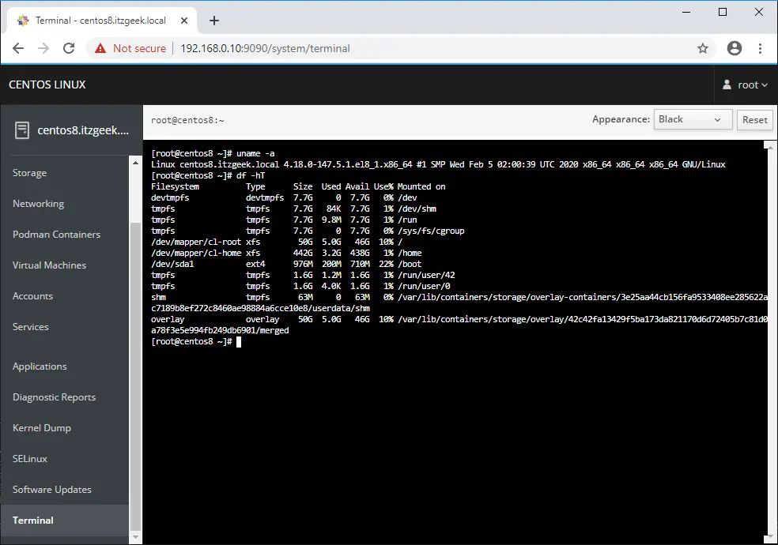Open the Chrome three-dot menu
This screenshot has height=545, width=778.
(760, 48)
